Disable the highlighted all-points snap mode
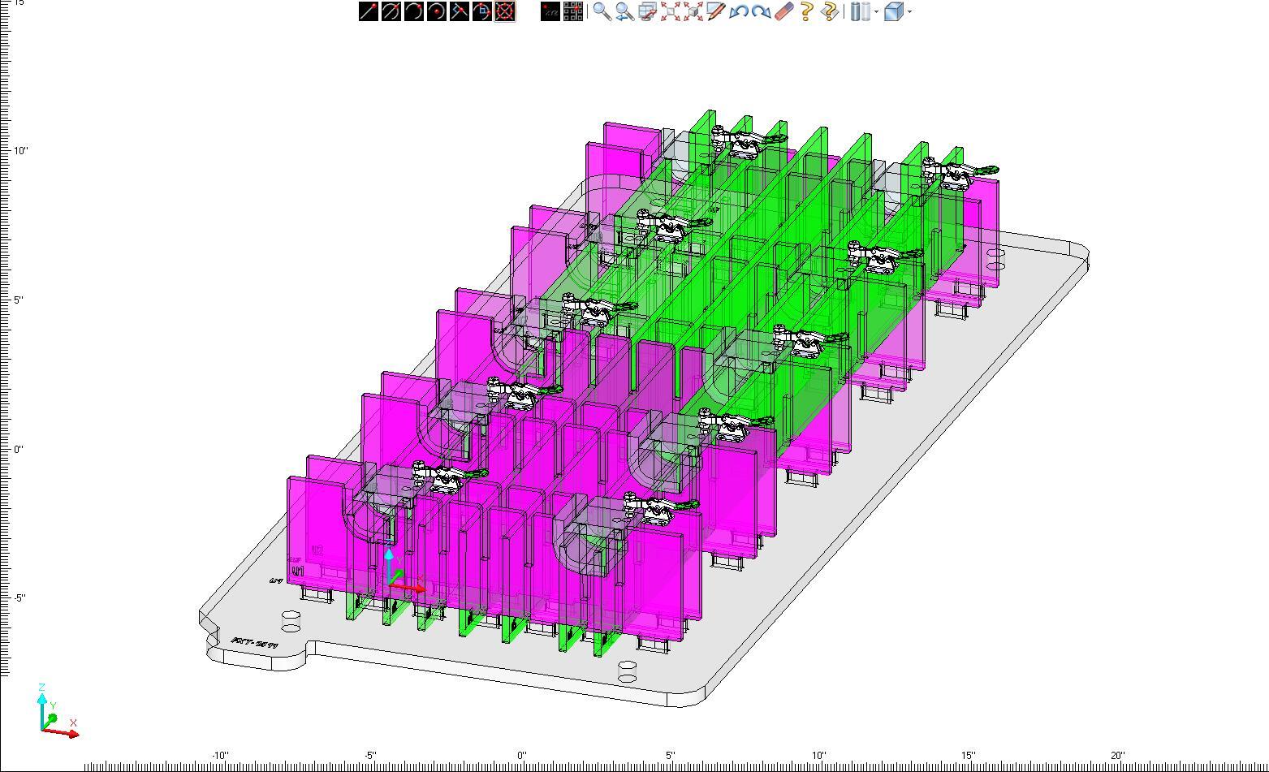Image resolution: width=1269 pixels, height=772 pixels. (504, 11)
